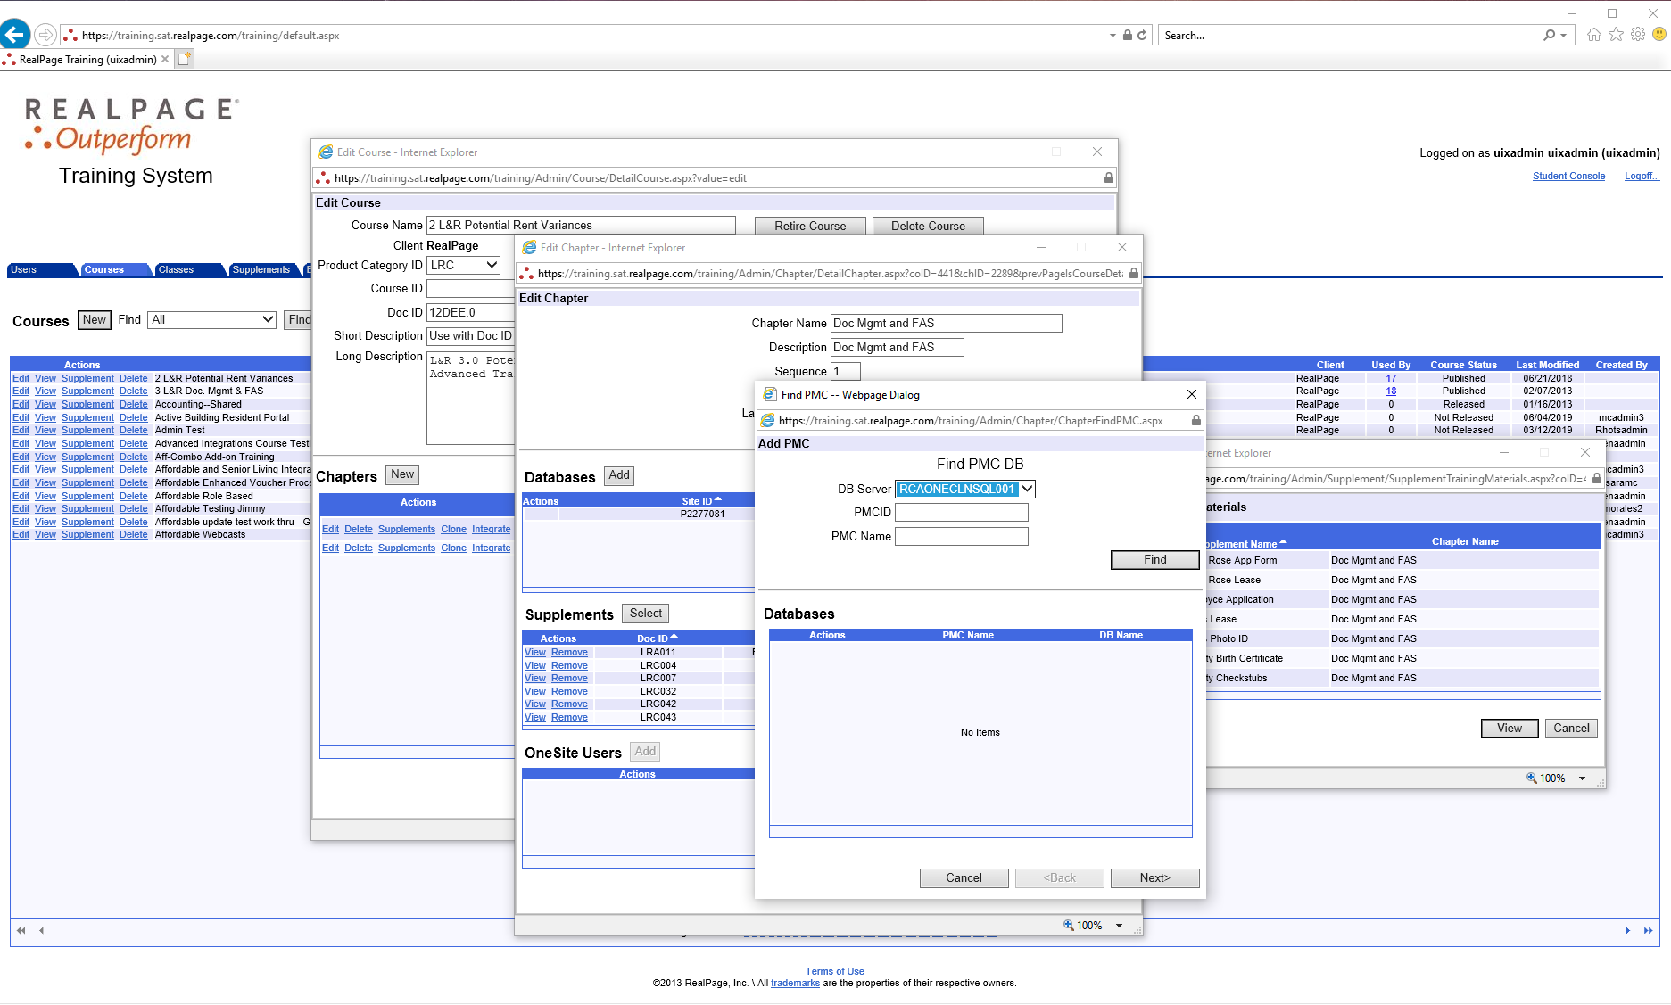Image resolution: width=1671 pixels, height=1005 pixels.
Task: Open favorites star icon
Action: [x=1616, y=35]
